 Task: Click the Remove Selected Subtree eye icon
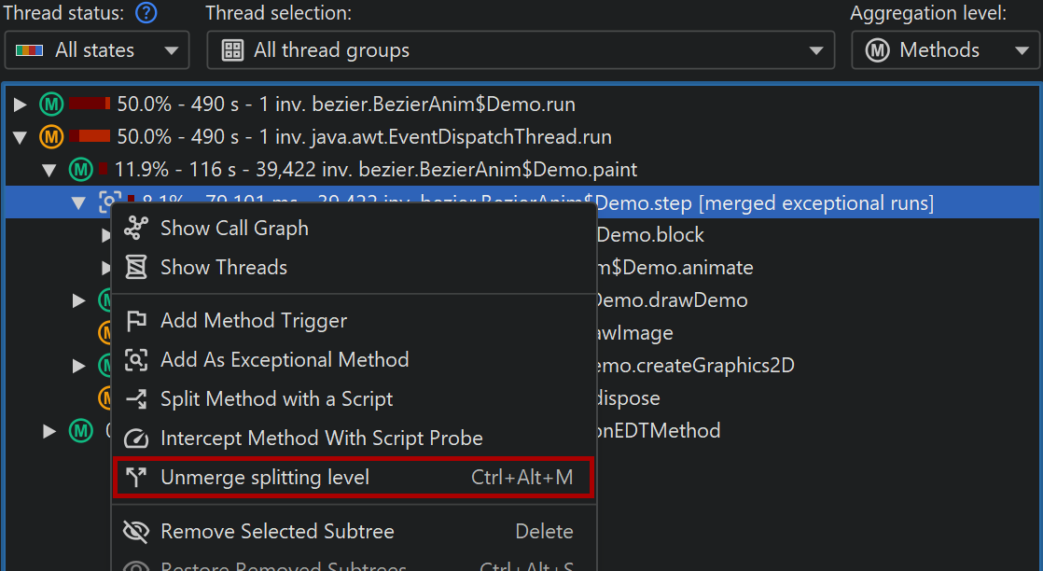click(x=136, y=532)
